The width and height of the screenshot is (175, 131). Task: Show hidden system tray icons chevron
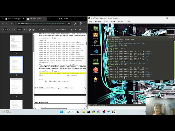click(142, 112)
